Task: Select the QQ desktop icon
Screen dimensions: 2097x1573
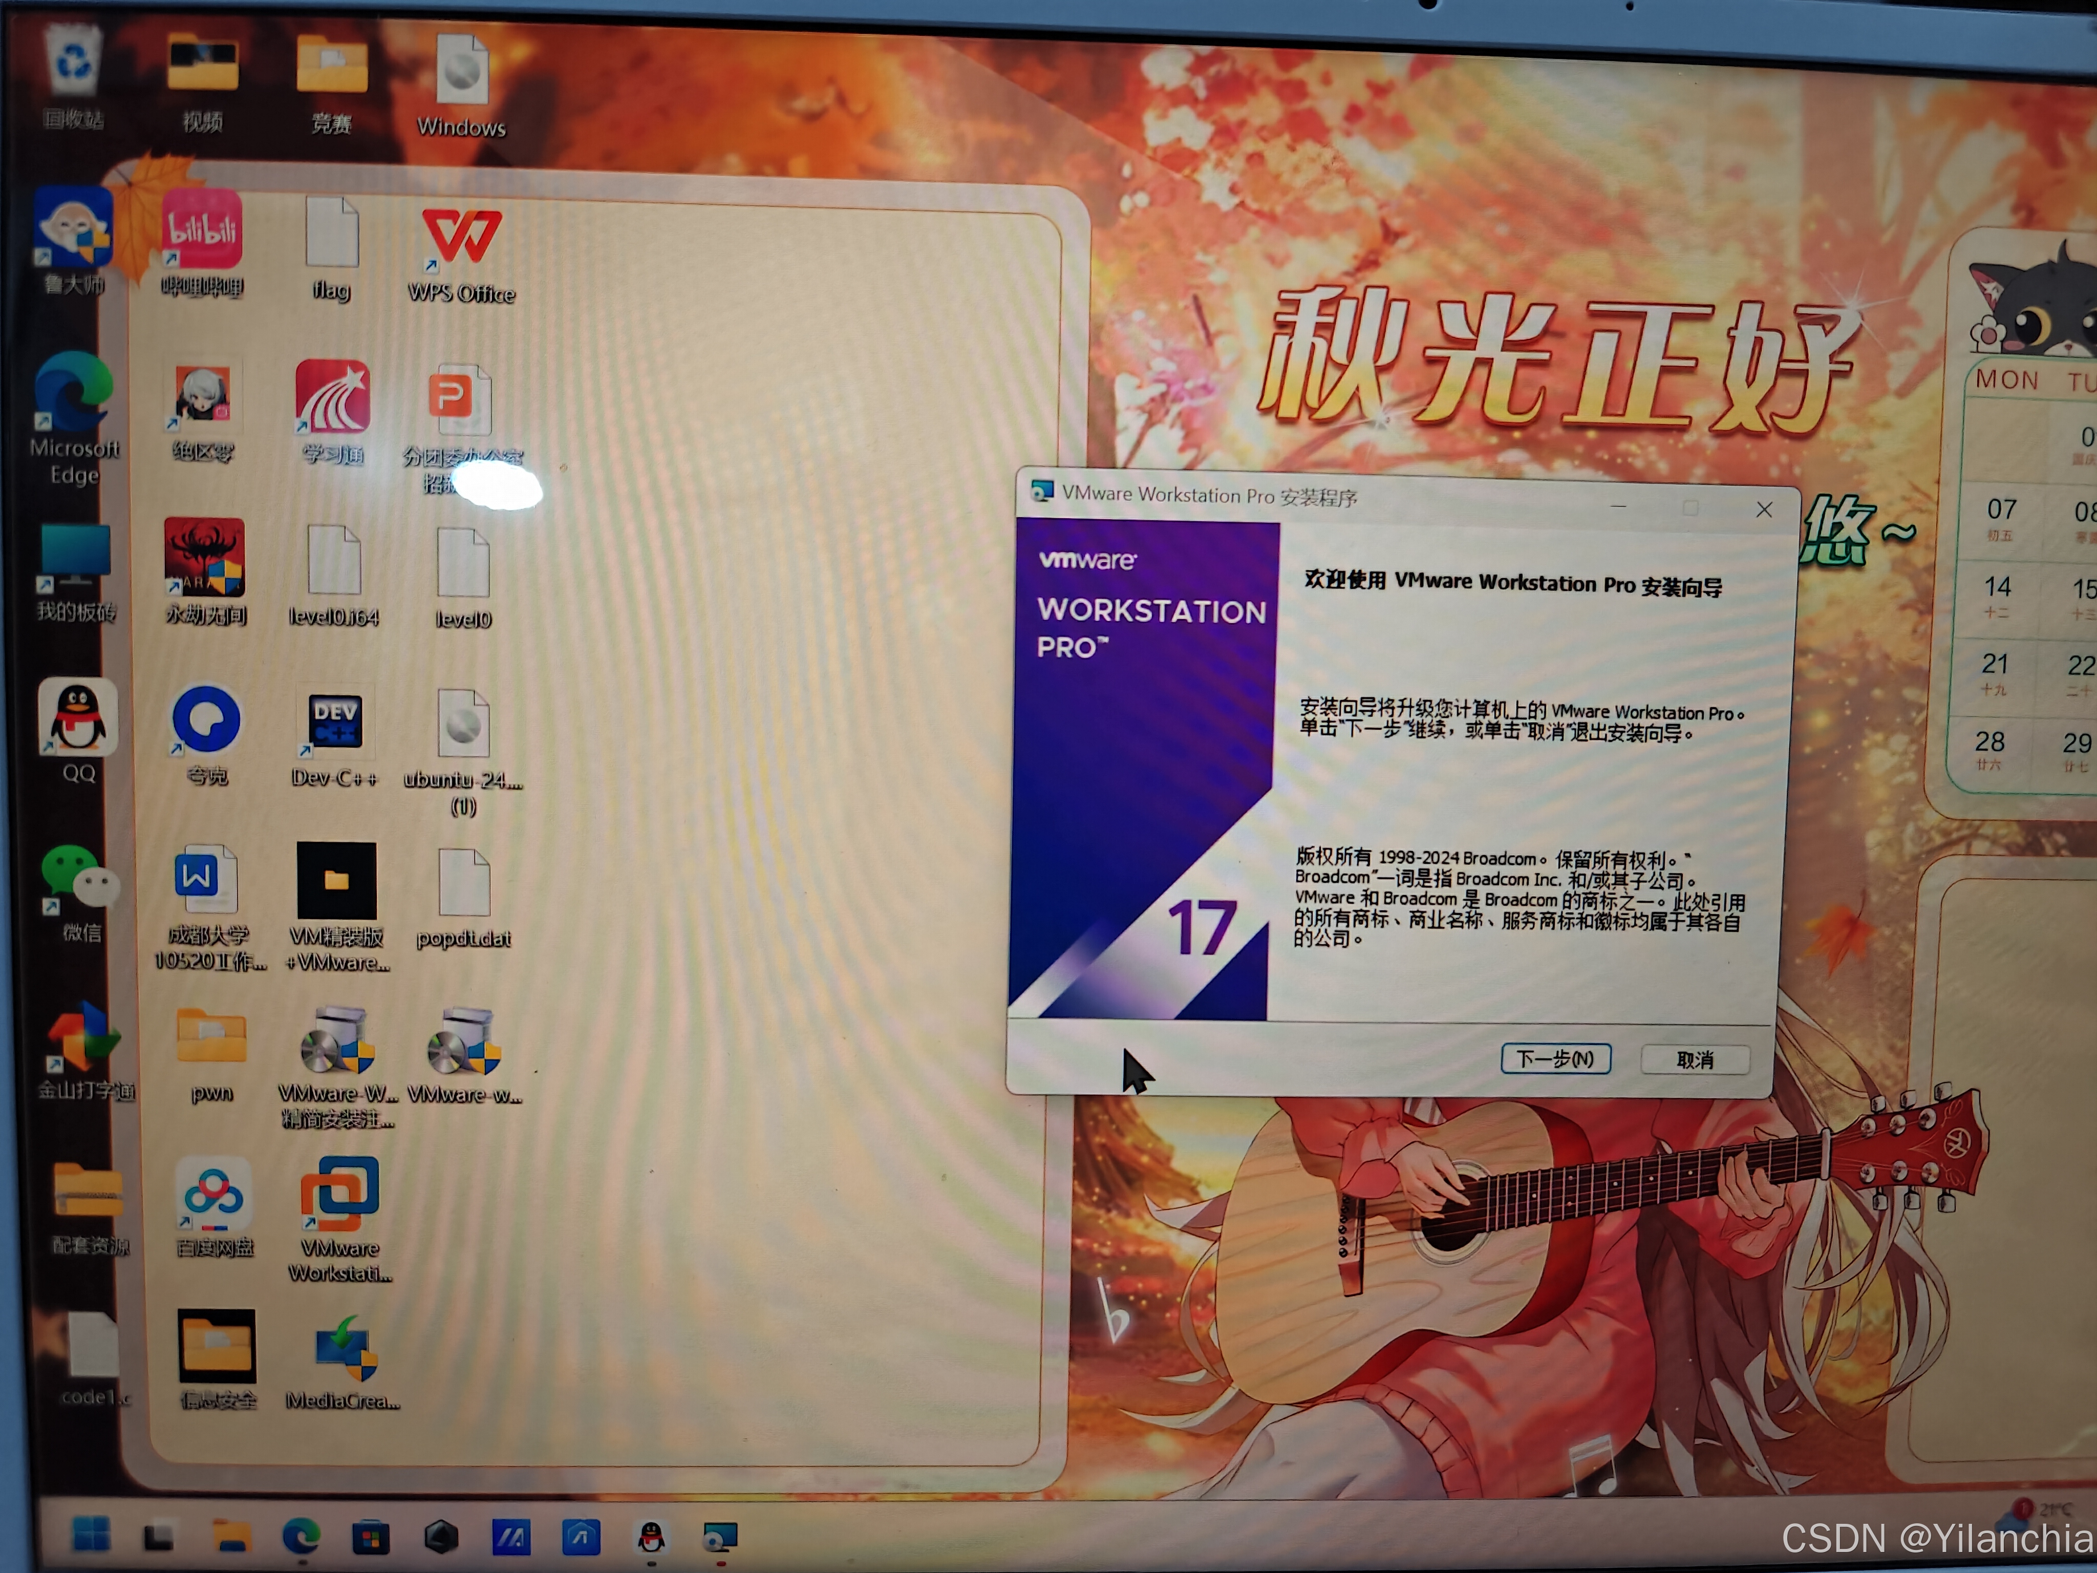Action: 78,718
